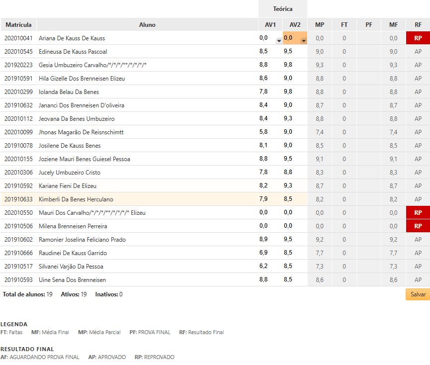
Task: Click the FT cell for Raudinei De Kauss Garrido
Action: coord(344,253)
